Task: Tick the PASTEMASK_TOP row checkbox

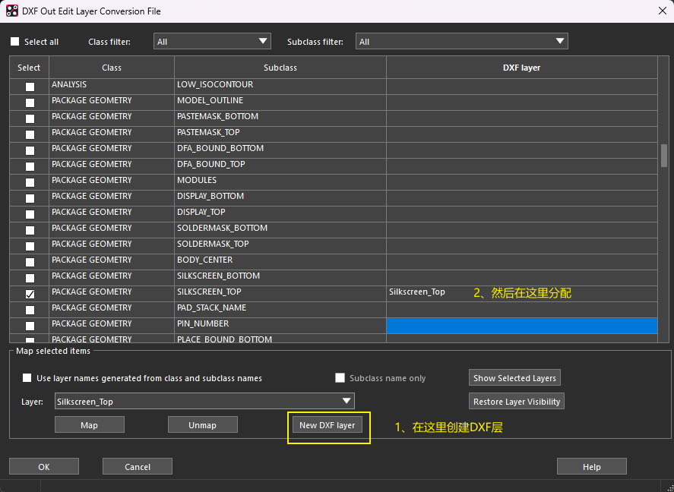Action: [x=30, y=134]
